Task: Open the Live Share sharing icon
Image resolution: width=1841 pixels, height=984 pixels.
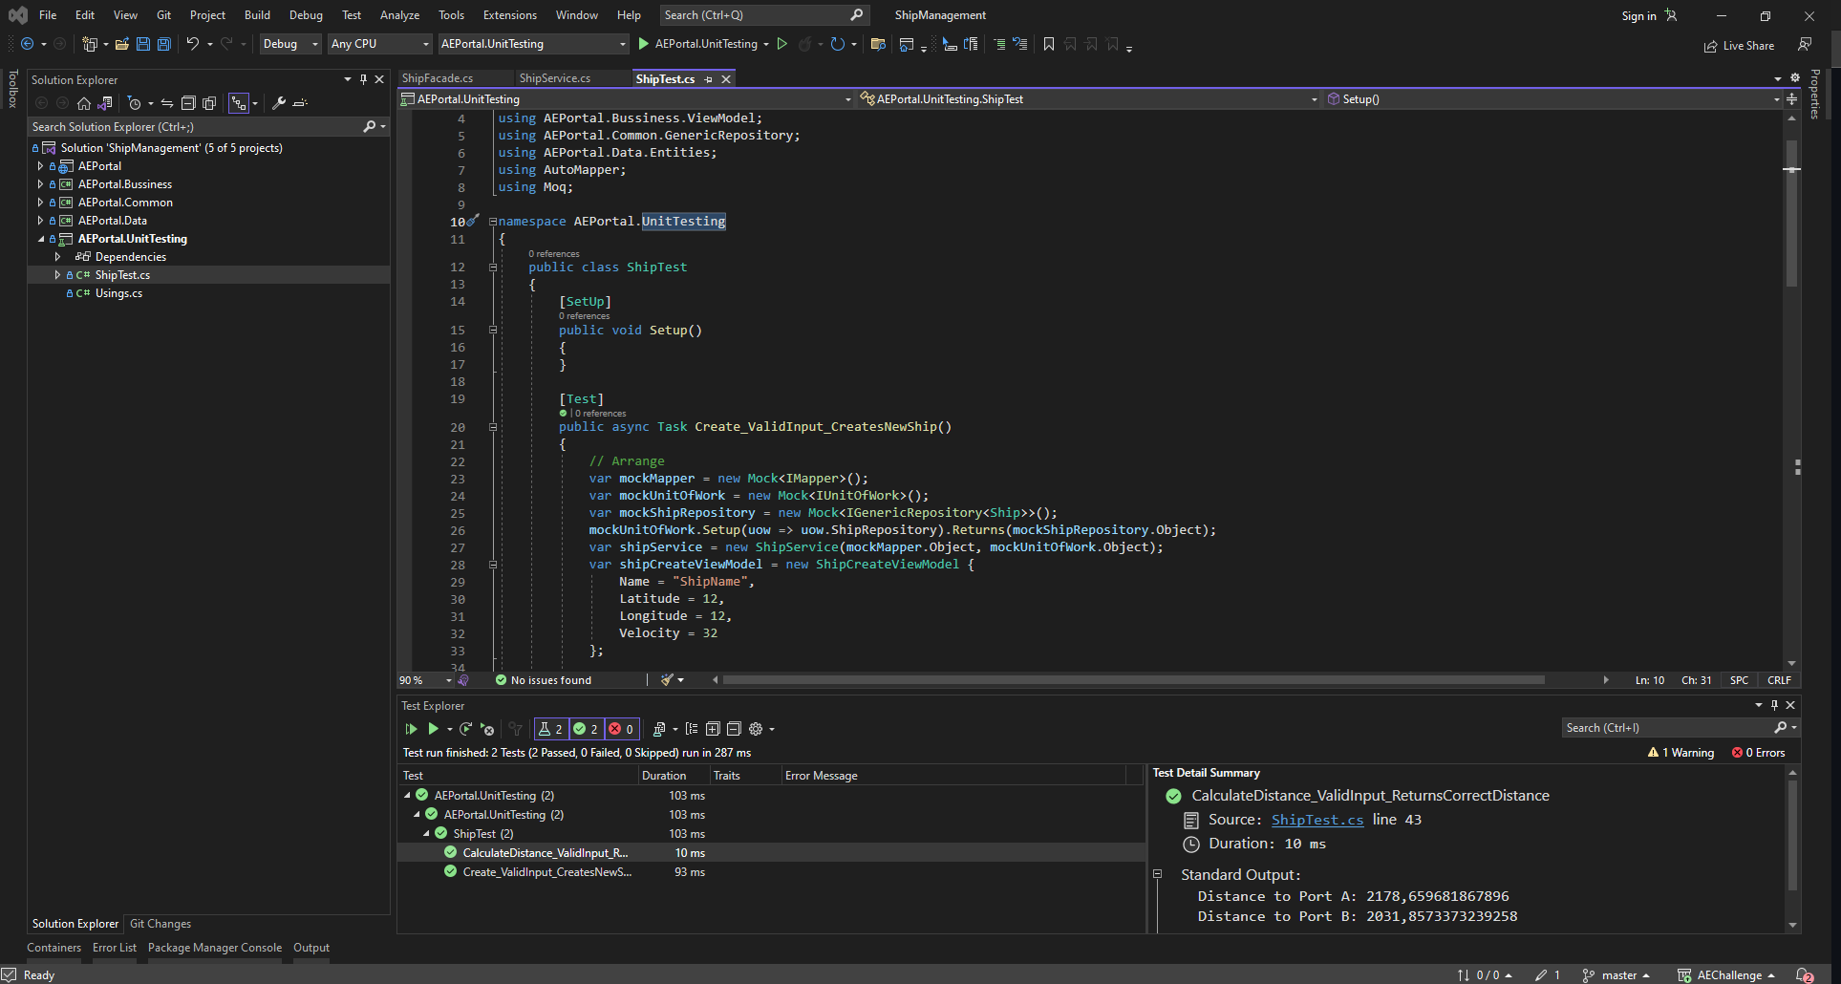Action: (x=1711, y=45)
